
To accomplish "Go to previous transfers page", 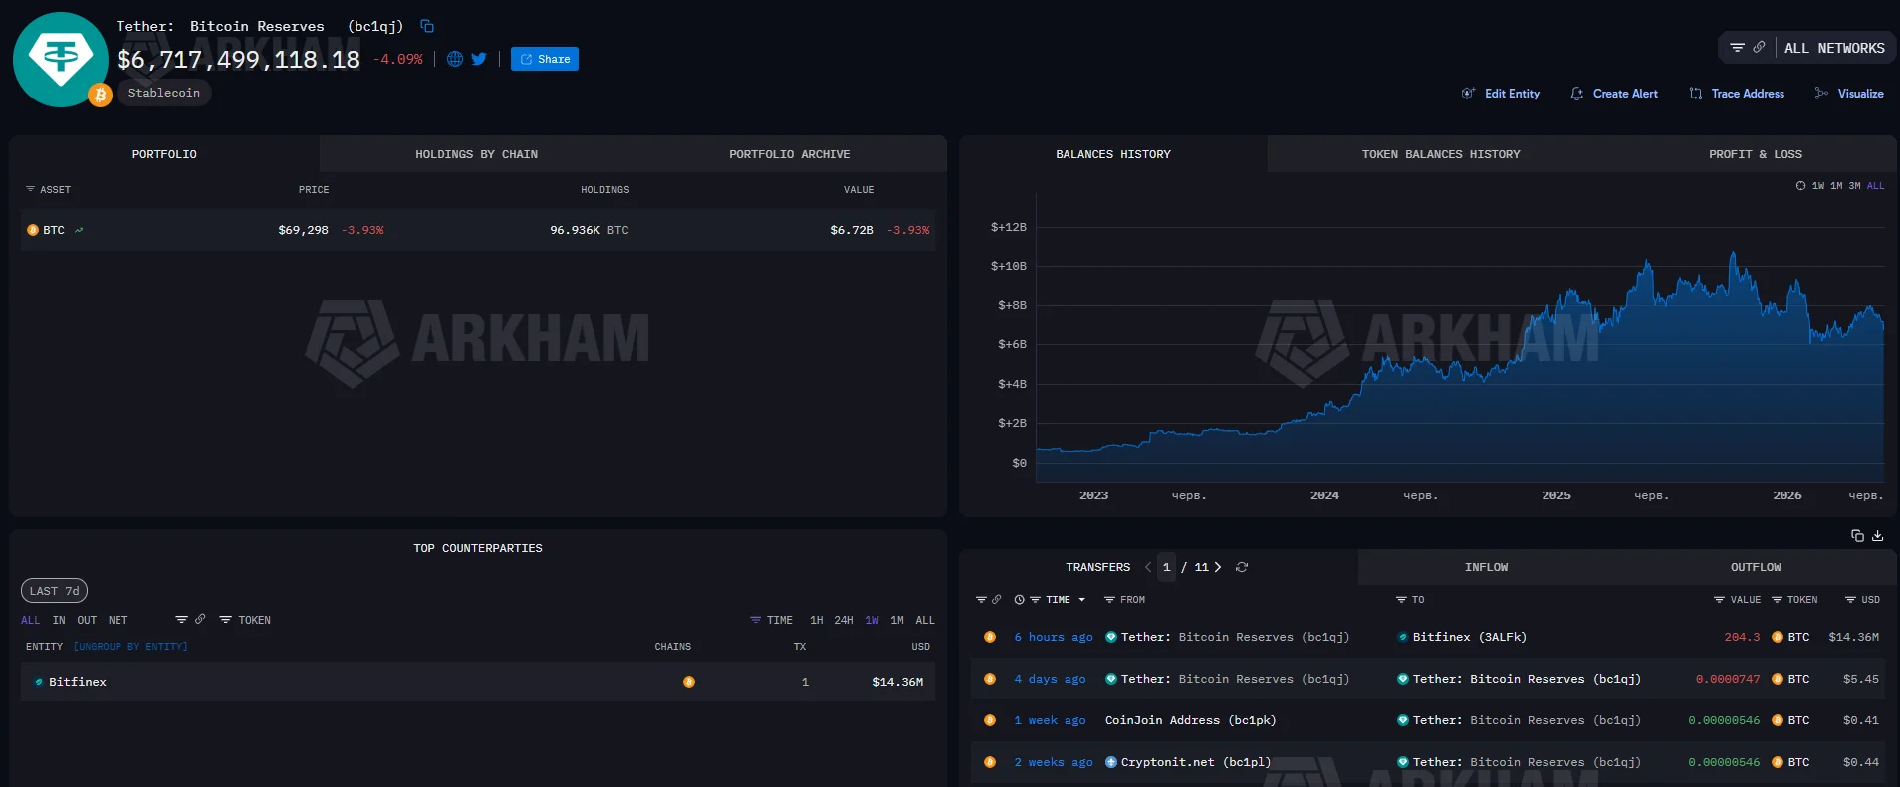I will (1148, 567).
